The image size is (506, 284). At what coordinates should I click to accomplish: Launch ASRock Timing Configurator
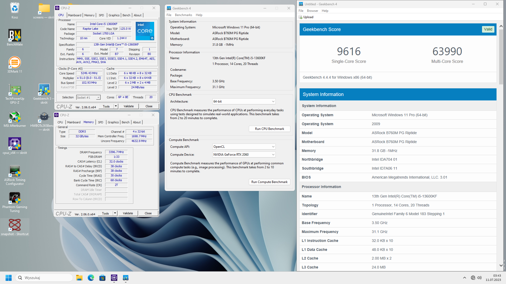(x=15, y=175)
